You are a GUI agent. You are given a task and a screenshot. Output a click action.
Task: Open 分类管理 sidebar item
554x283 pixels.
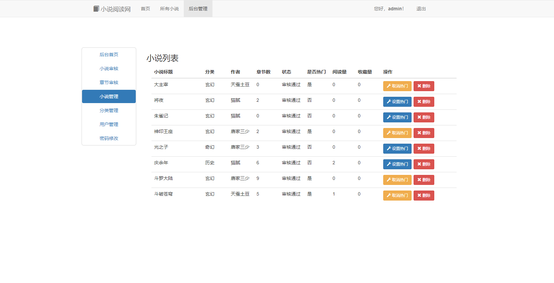pyautogui.click(x=109, y=110)
